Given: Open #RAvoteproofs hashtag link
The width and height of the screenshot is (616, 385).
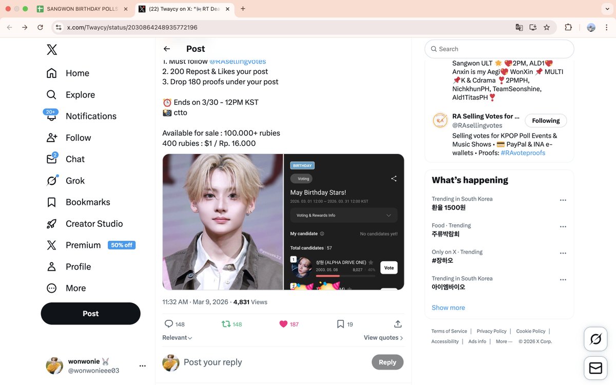Looking at the screenshot, I should coord(523,153).
